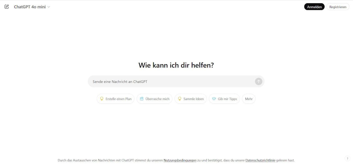Select the 'Gib mir Tipps' suggestion
The width and height of the screenshot is (353, 164).
click(x=224, y=99)
